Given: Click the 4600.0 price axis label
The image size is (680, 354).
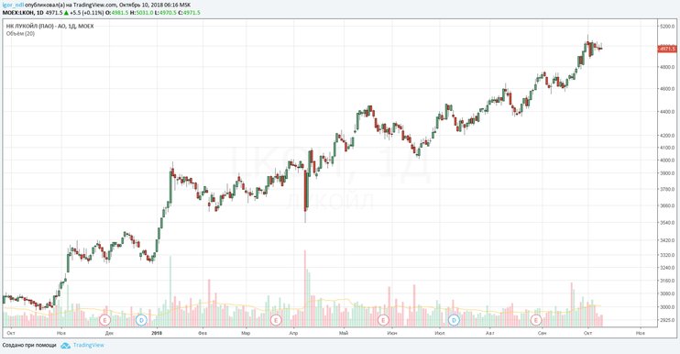Looking at the screenshot, I should 668,88.
